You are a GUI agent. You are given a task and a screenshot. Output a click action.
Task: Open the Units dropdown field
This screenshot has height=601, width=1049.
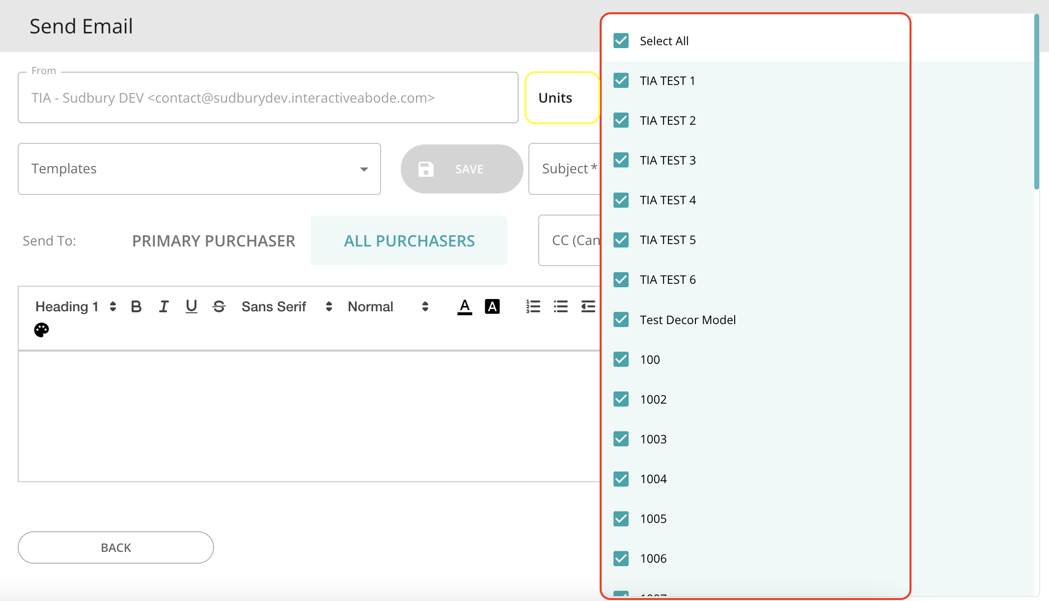562,98
